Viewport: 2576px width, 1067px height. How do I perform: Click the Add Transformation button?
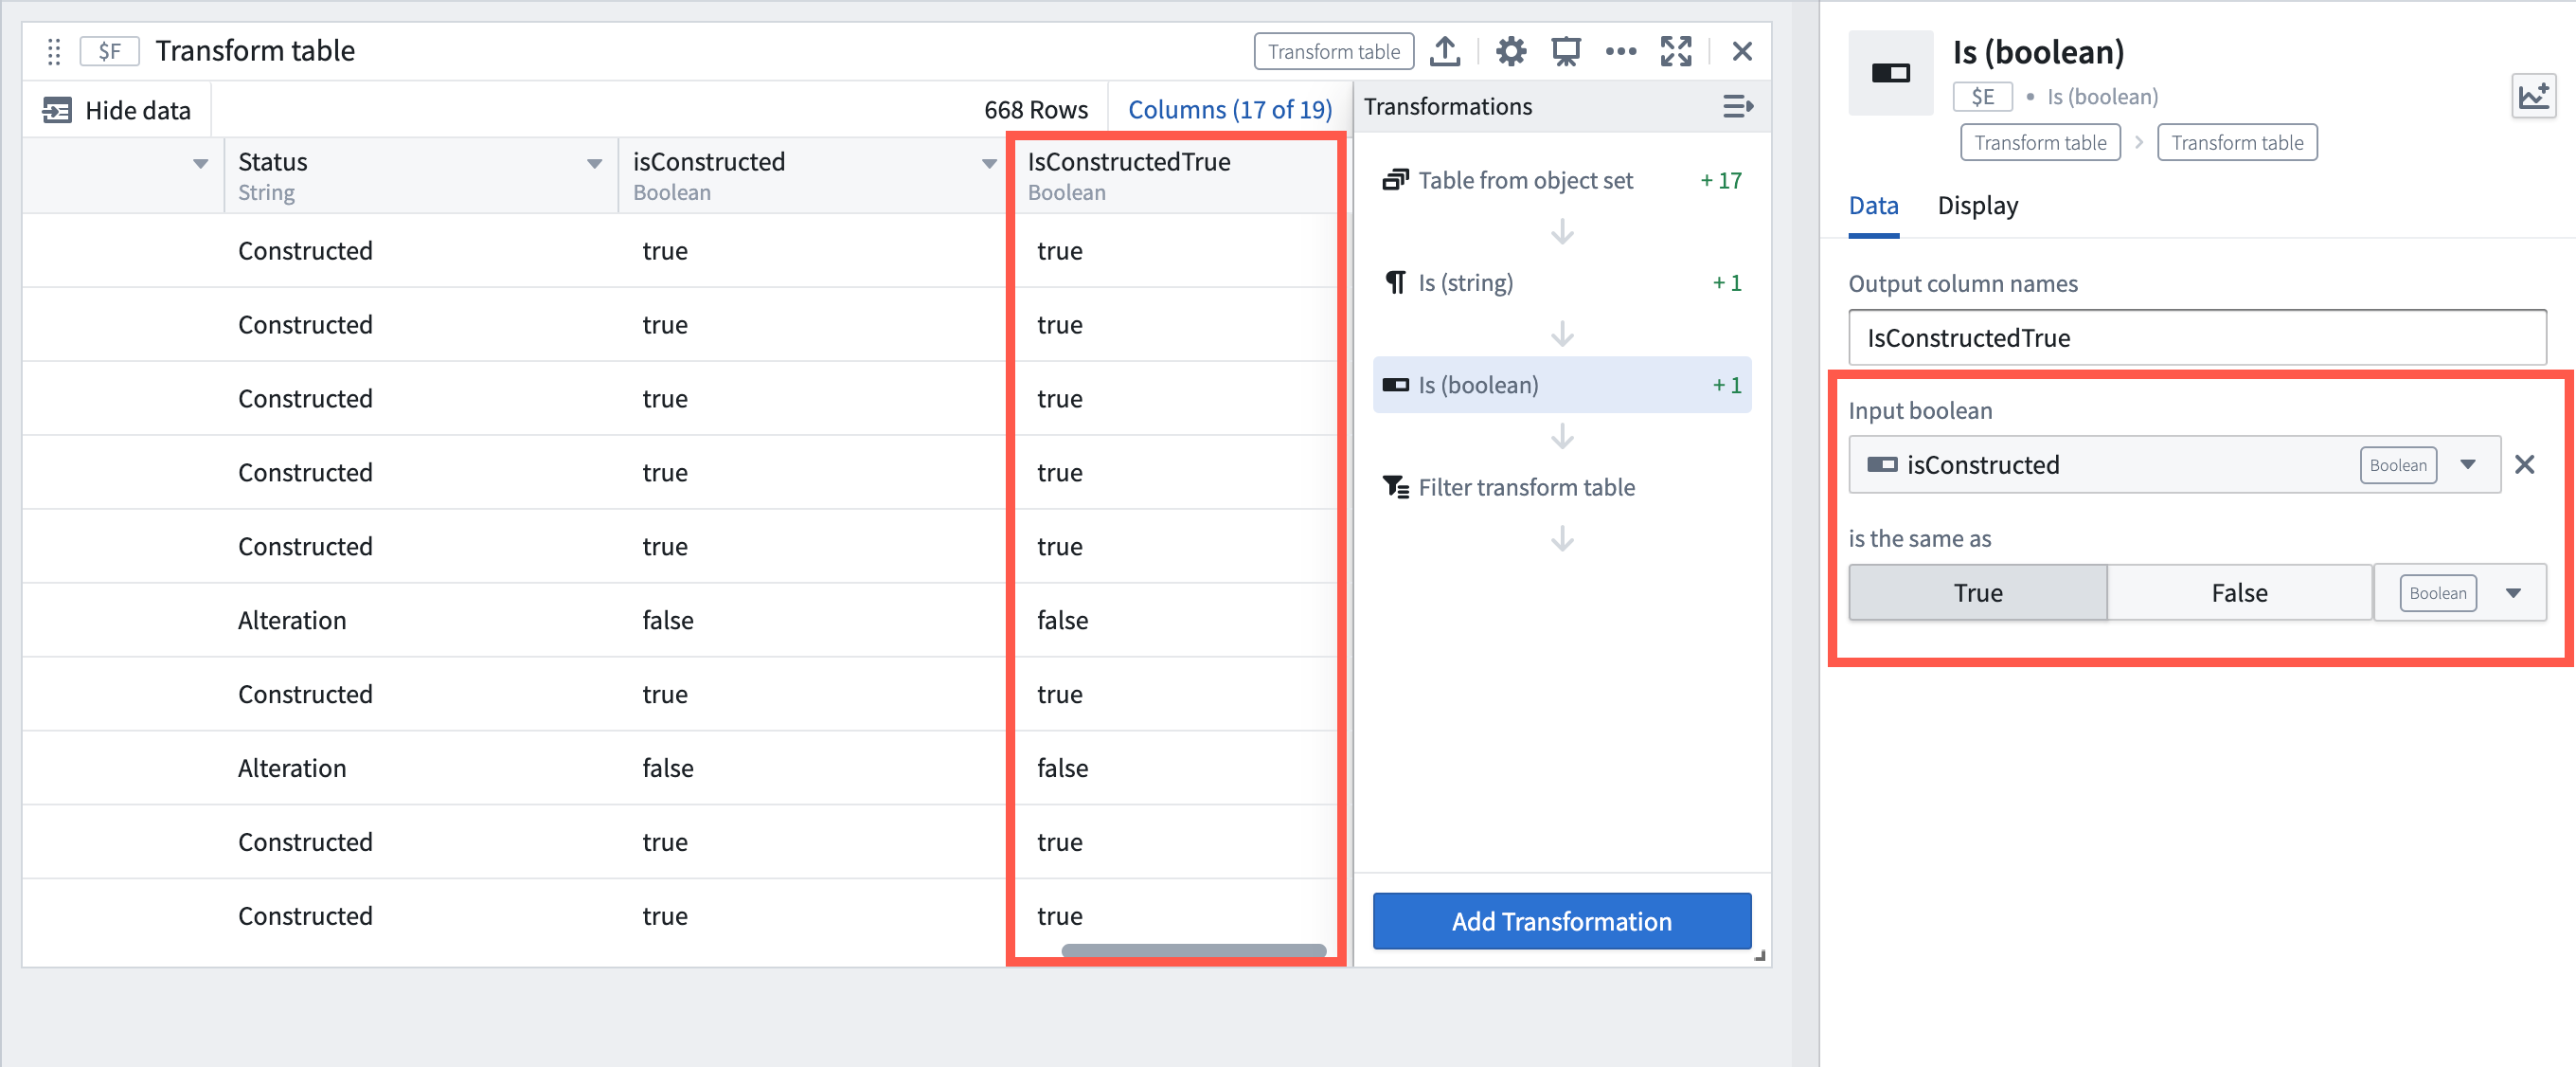[1563, 921]
